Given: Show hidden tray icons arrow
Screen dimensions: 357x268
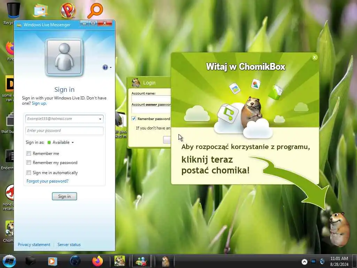Looking at the screenshot, I should coord(304,262).
